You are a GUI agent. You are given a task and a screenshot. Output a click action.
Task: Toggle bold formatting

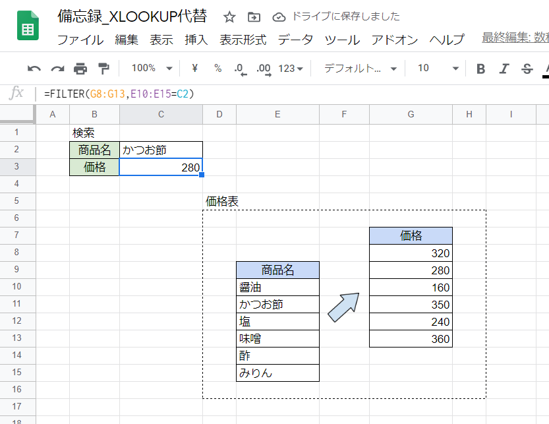(480, 69)
